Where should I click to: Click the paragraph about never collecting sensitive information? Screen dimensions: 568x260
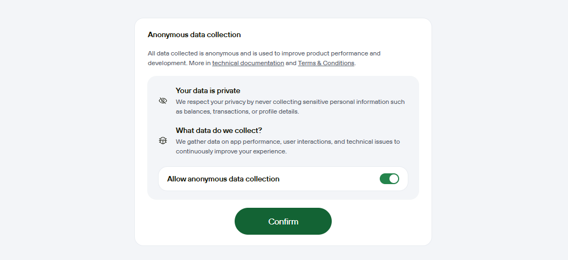click(x=290, y=107)
